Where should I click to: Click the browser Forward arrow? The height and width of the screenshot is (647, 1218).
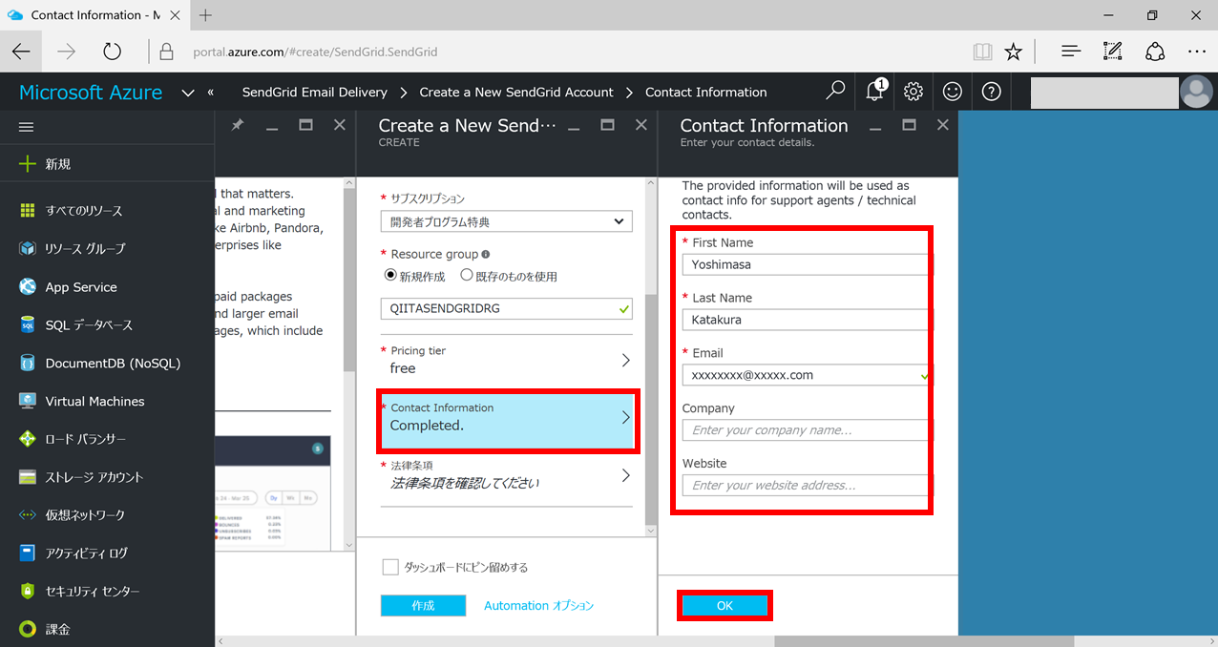tap(66, 52)
